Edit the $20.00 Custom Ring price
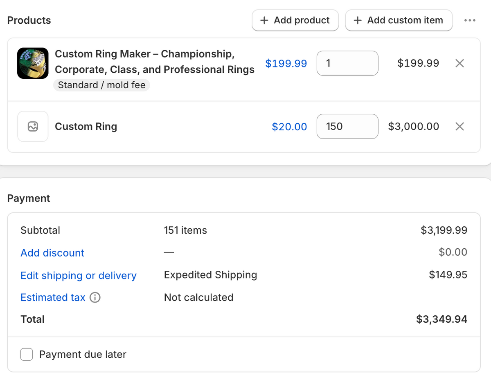Screen dimensions: 491x377 coord(289,127)
